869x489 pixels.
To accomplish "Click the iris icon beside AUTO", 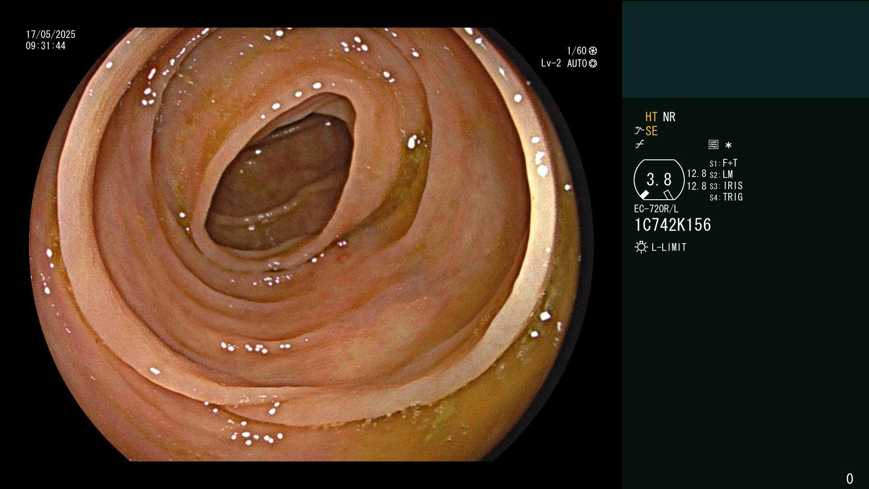I will tap(593, 63).
